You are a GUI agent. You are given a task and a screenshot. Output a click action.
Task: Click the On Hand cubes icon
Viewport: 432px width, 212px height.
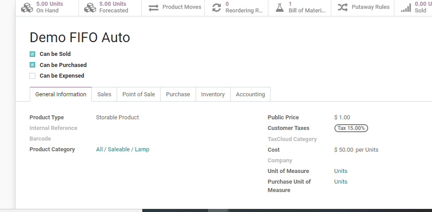pyautogui.click(x=27, y=8)
